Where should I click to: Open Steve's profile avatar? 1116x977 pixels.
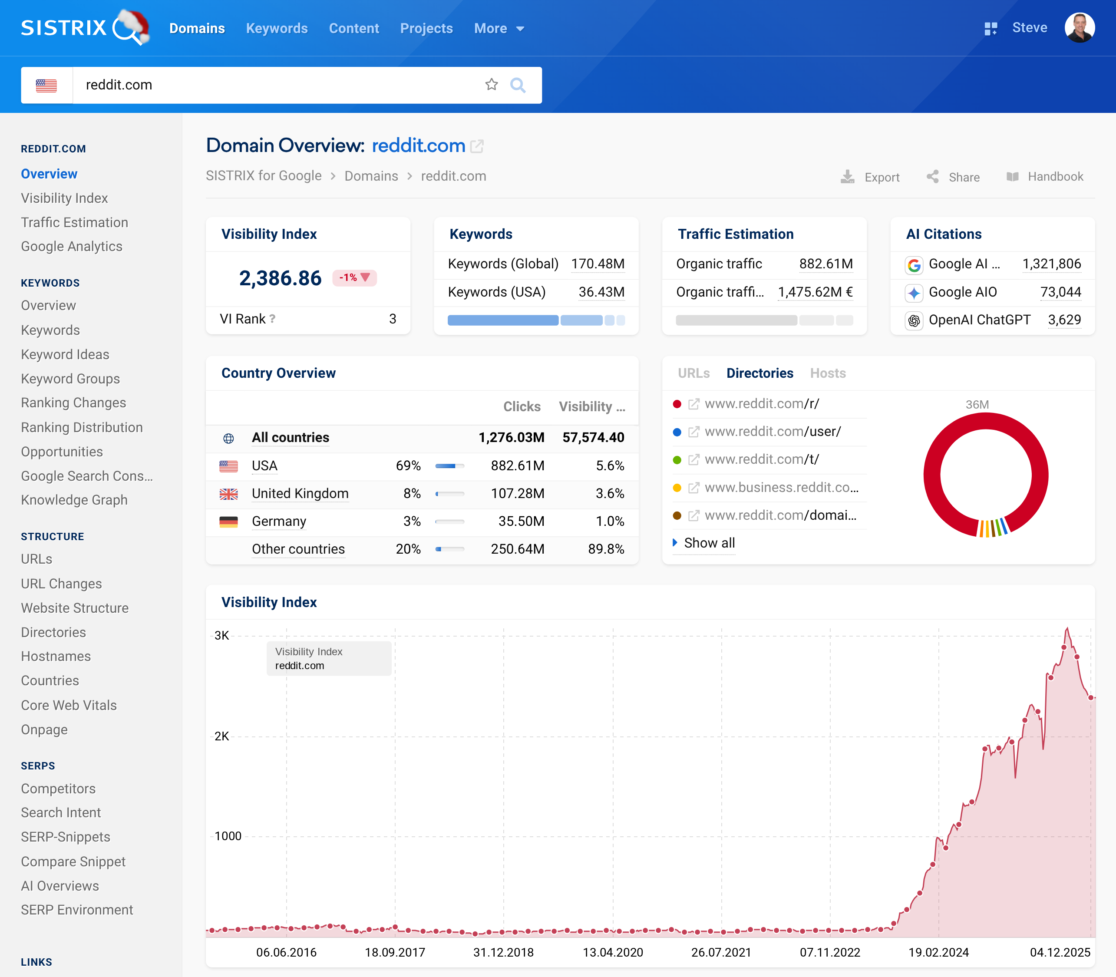1079,28
